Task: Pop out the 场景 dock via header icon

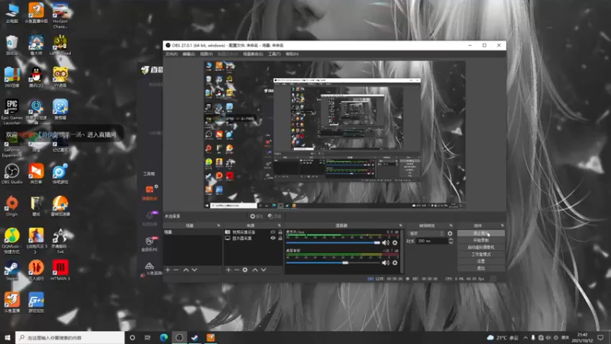Action: coord(218,226)
